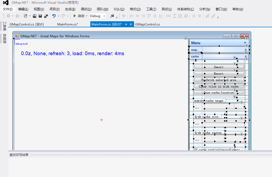Click the Align Rights layout icon
This screenshot has width=272, height=177.
coord(143,16)
